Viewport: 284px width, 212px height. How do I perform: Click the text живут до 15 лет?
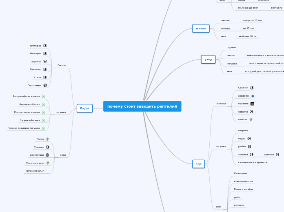click(x=253, y=20)
